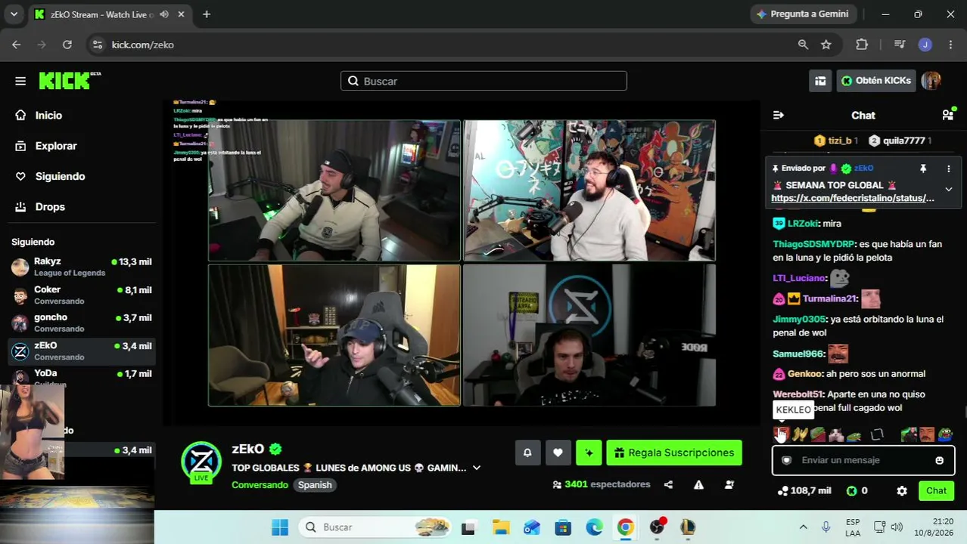This screenshot has height=544, width=967.
Task: Open the chat viewers list icon
Action: click(x=947, y=115)
